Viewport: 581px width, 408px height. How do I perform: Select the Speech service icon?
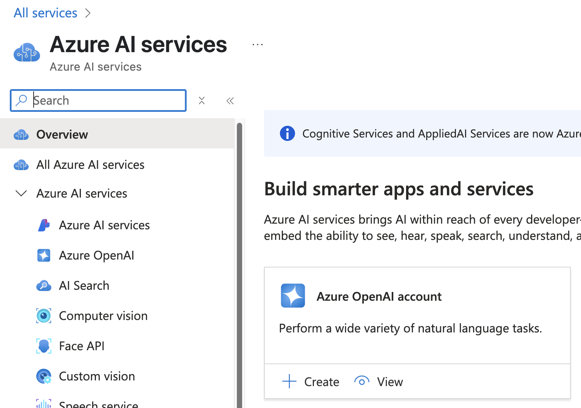43,403
